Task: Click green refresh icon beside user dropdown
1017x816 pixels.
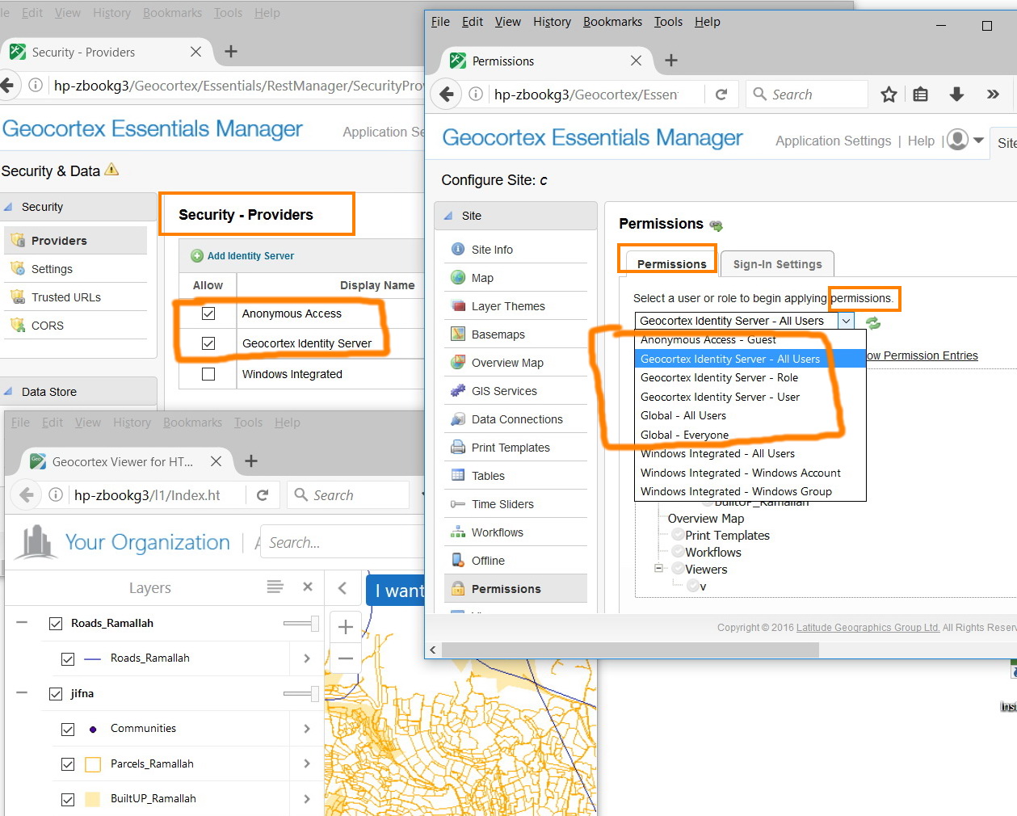Action: tap(873, 322)
